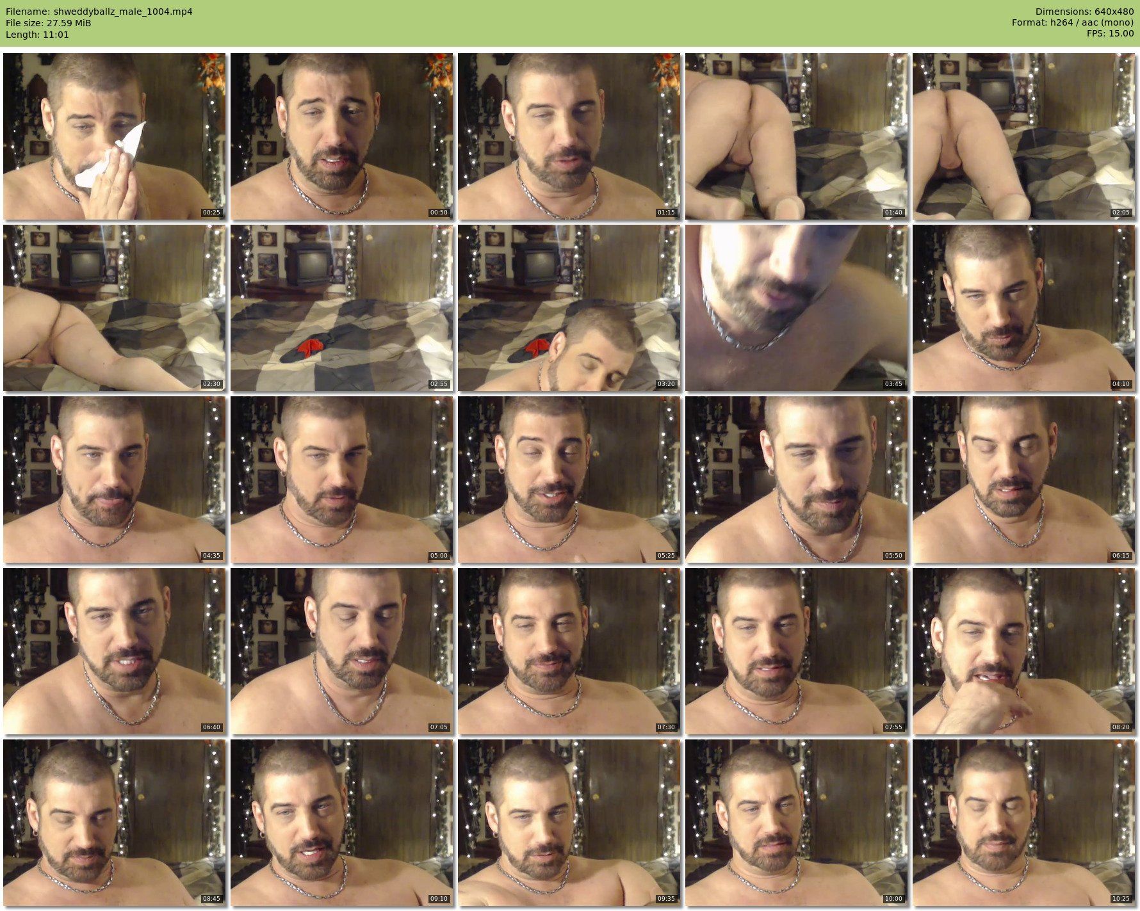Open the thumbnail stamped 00:25
This screenshot has width=1140, height=911.
[114, 136]
